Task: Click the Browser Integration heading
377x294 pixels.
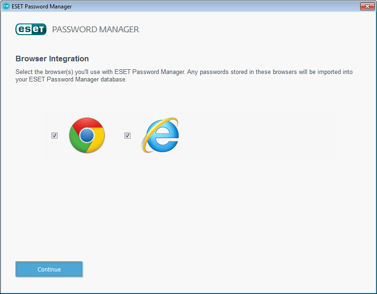Action: [x=52, y=59]
